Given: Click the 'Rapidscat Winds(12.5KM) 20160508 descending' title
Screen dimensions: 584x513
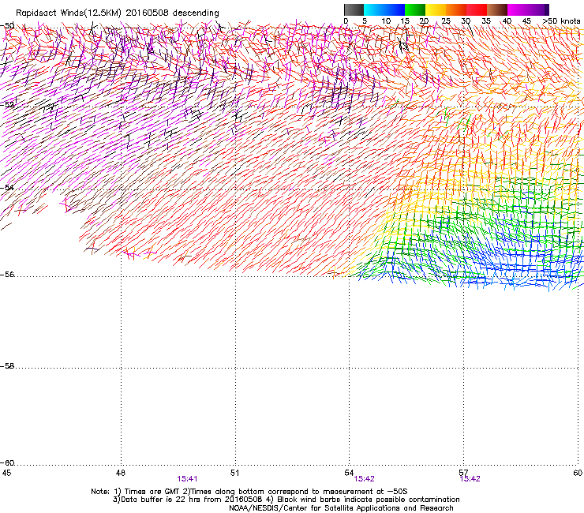Looking at the screenshot, I should 118,13.
